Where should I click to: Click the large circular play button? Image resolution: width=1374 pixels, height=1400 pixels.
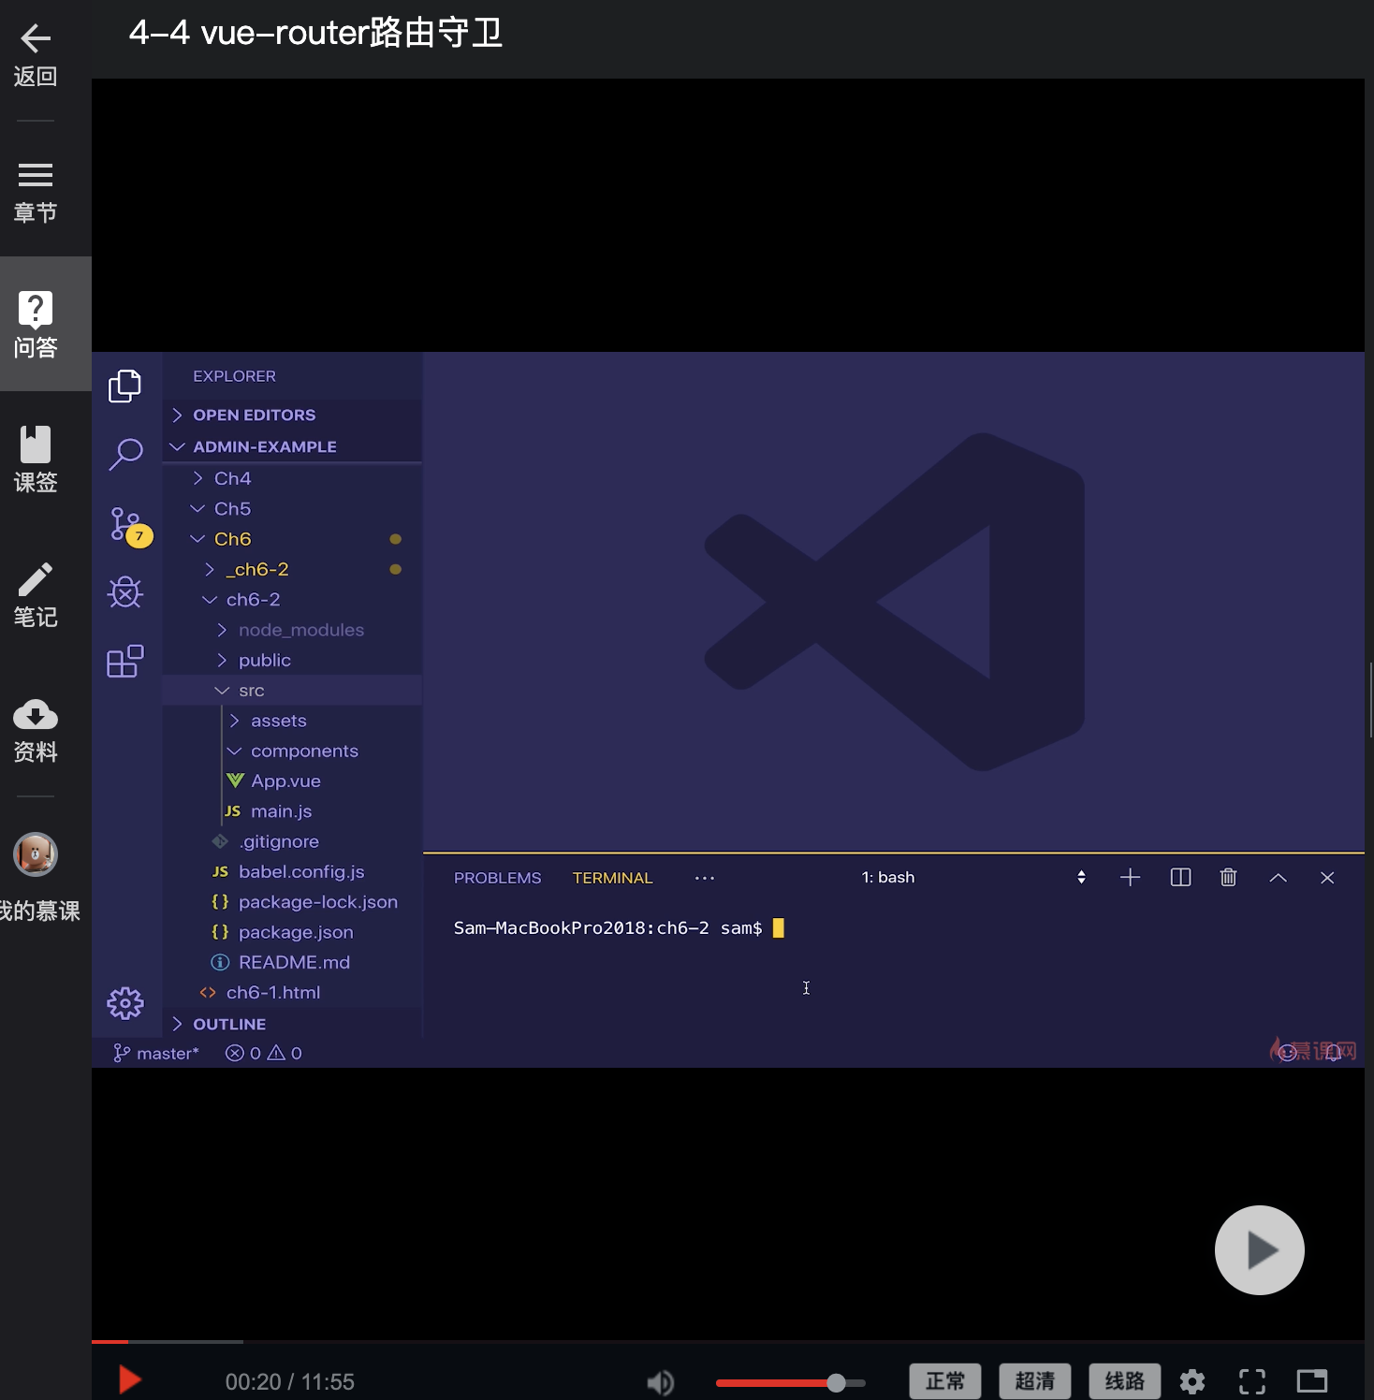[x=1259, y=1250]
